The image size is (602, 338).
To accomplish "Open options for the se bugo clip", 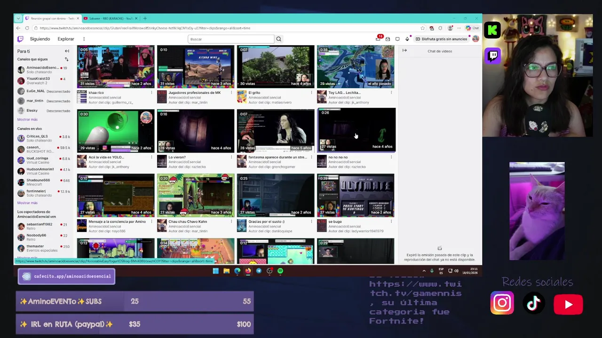I will [391, 222].
